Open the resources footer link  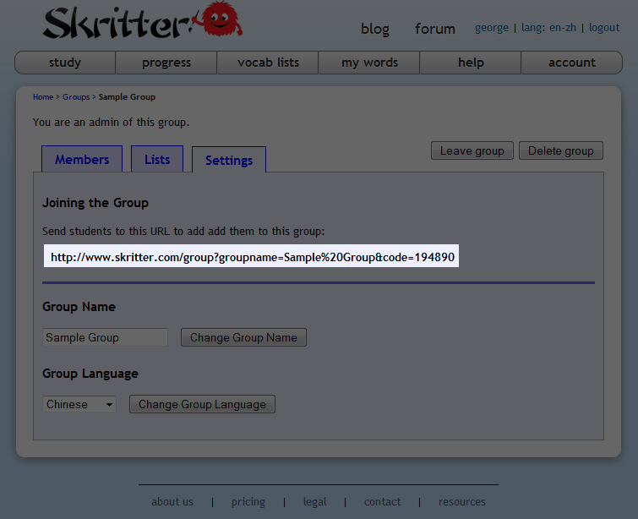(462, 501)
